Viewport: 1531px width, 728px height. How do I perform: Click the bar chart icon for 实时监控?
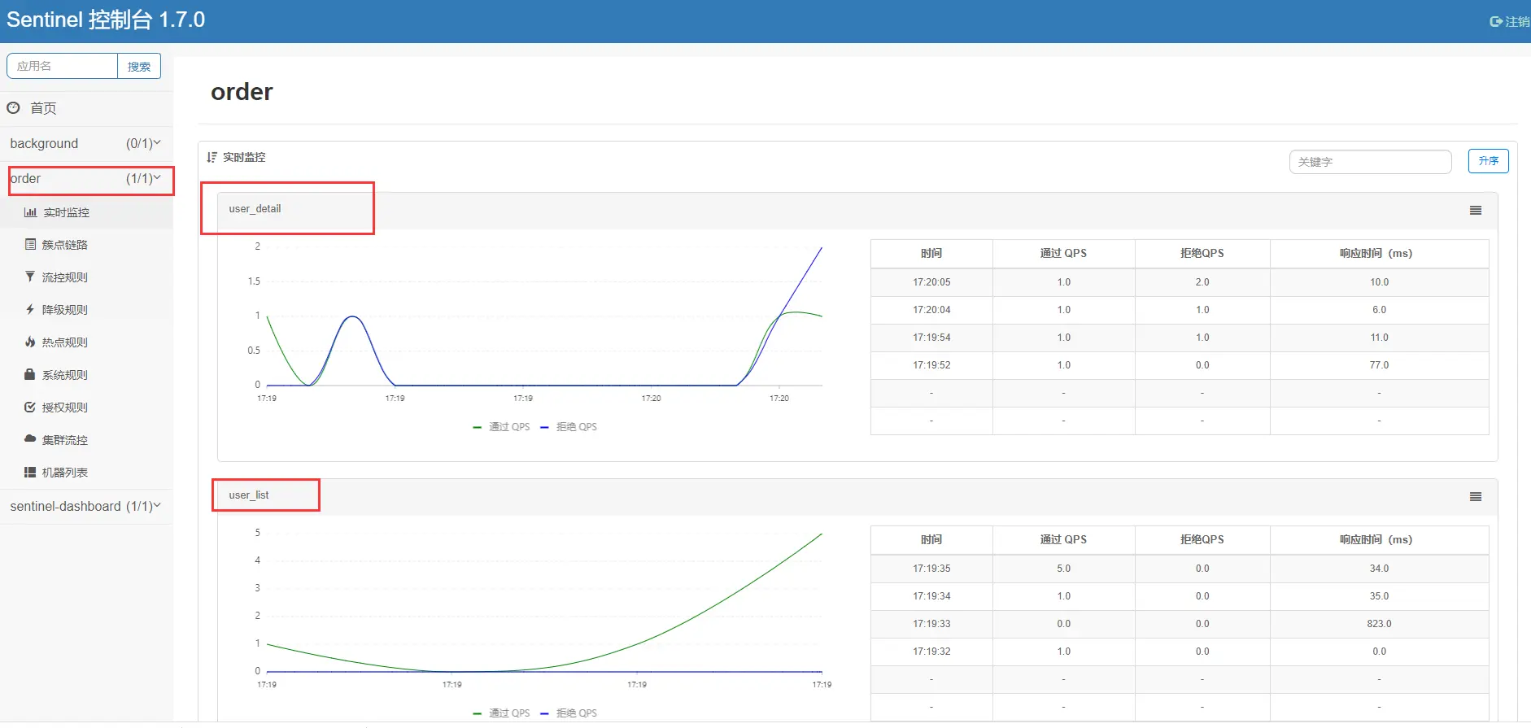pos(30,212)
